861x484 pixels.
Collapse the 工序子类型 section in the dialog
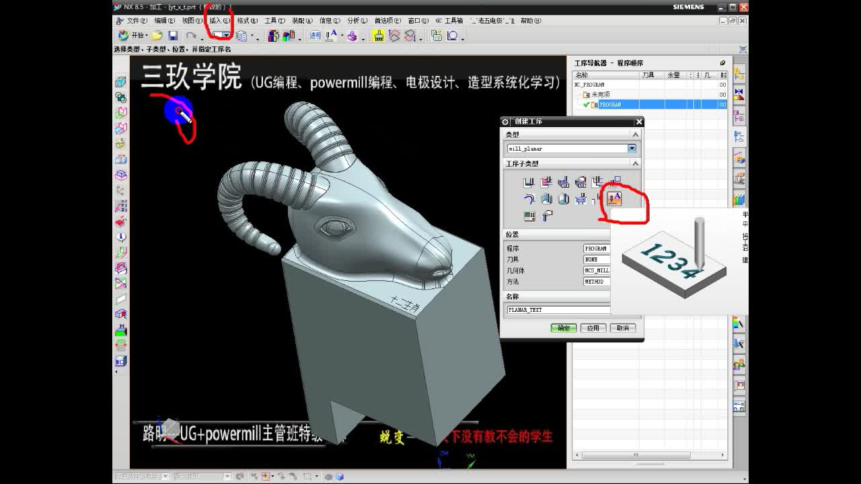click(635, 163)
